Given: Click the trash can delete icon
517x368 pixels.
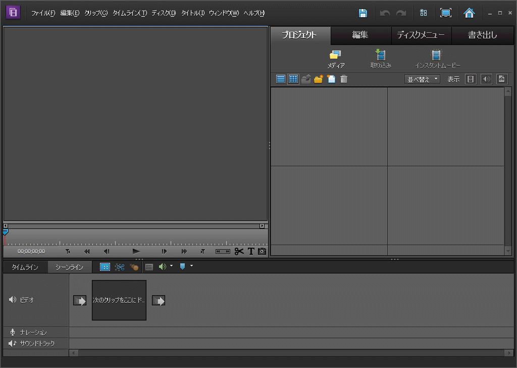Looking at the screenshot, I should [344, 79].
